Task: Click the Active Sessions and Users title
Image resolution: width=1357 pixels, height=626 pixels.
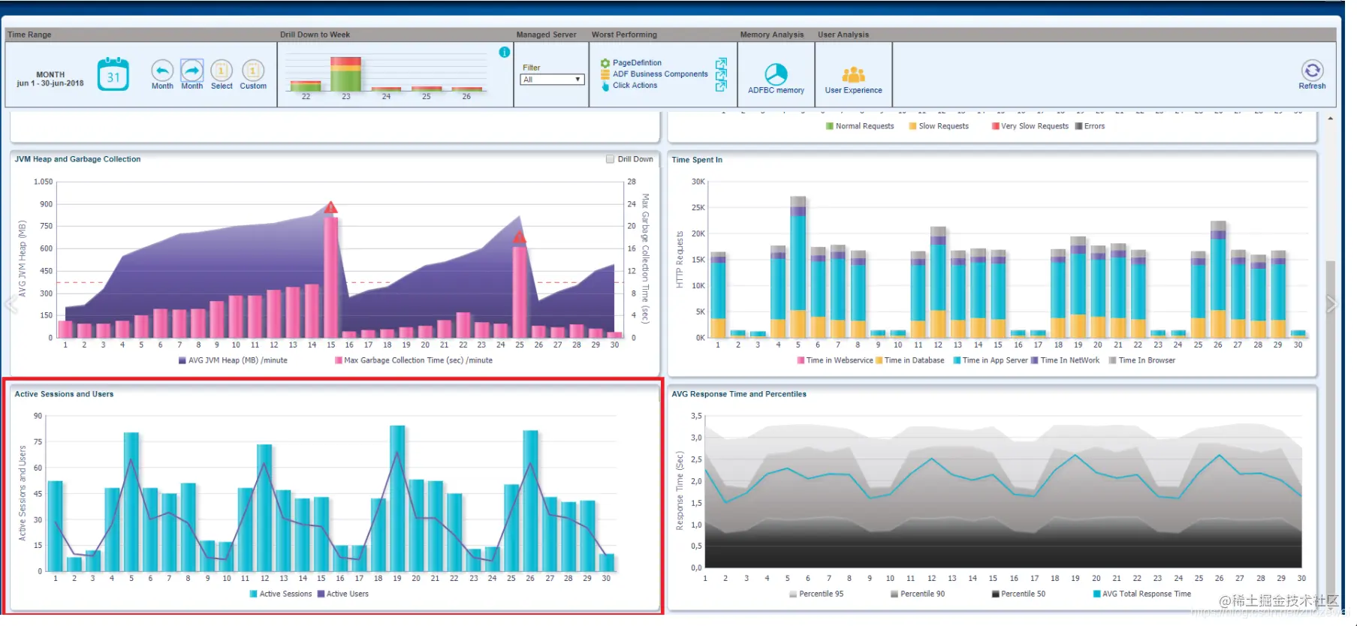Action: 65,394
